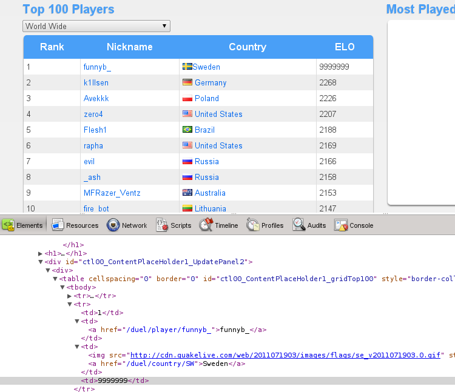Open the Scripts panel icon
Screen dimensions: 455x392
(x=162, y=225)
